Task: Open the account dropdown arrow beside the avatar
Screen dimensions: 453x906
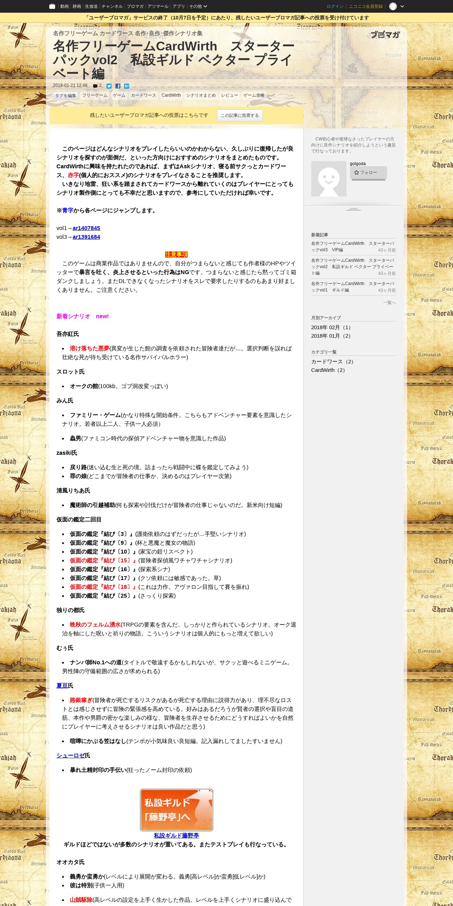Action: point(402,6)
